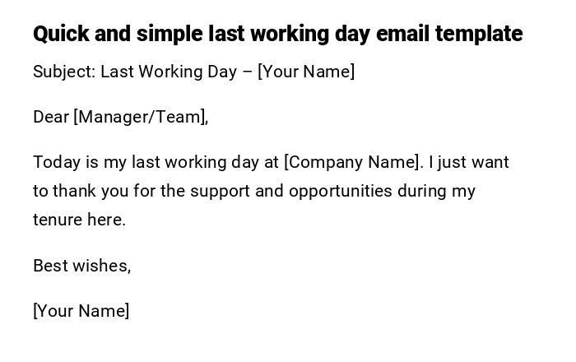Click the words "tenure here."
576x362 pixels.
(79, 220)
